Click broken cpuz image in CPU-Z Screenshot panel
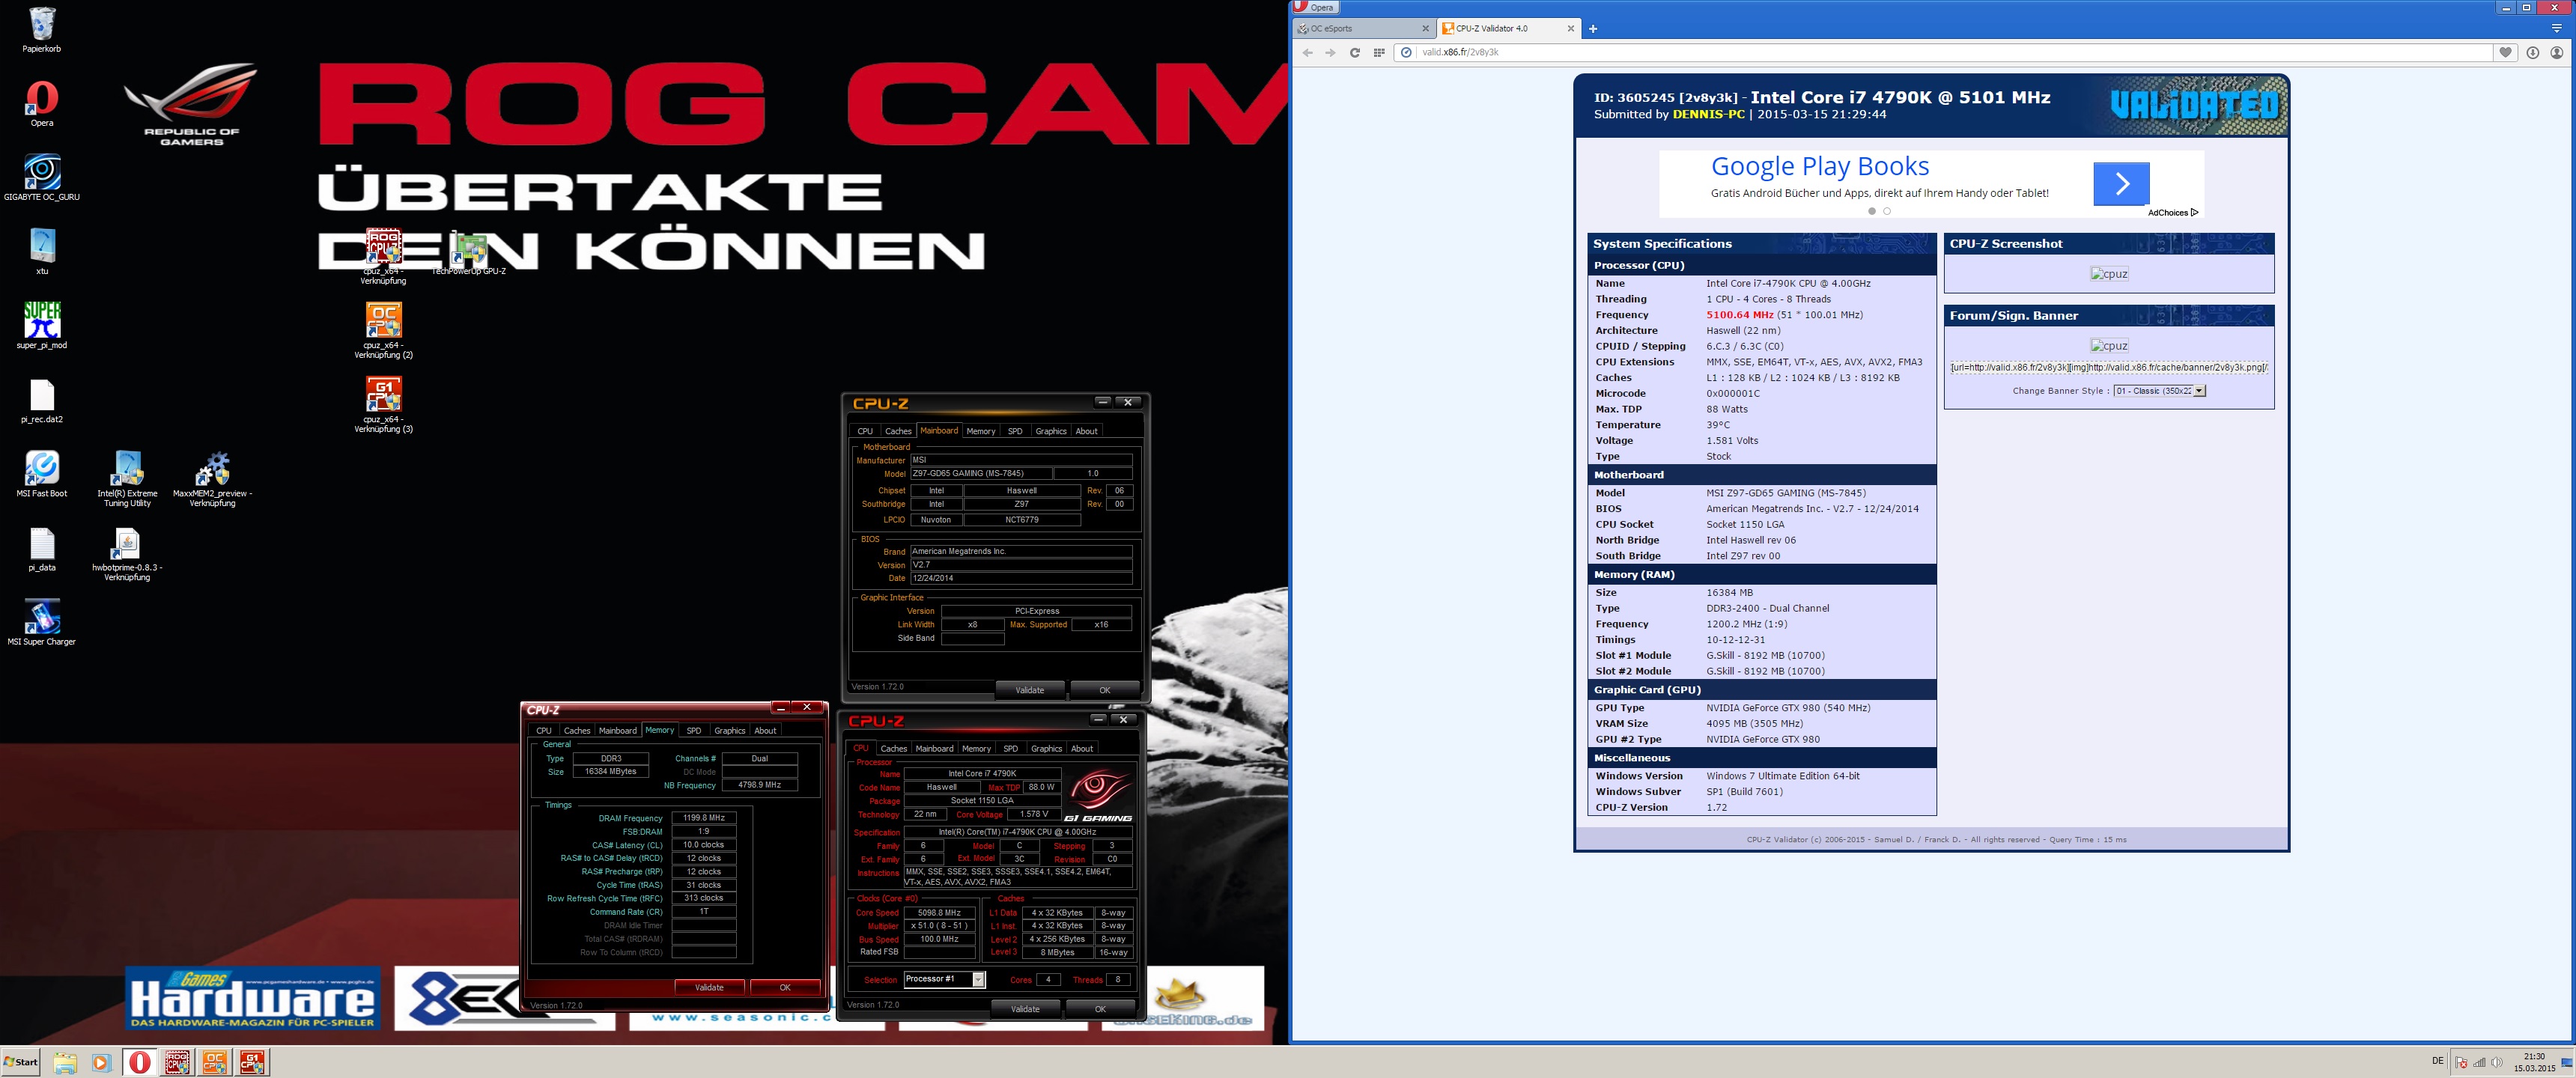Image resolution: width=2576 pixels, height=1078 pixels. (2109, 274)
